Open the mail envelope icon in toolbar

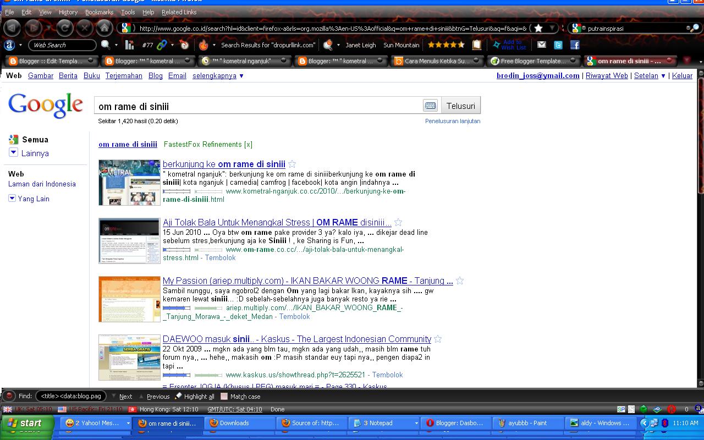(542, 45)
